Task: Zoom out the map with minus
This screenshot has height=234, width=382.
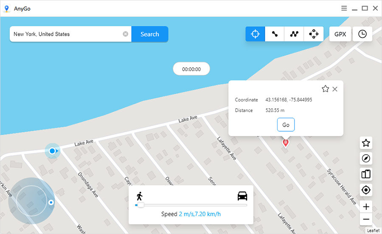Action: click(x=366, y=219)
